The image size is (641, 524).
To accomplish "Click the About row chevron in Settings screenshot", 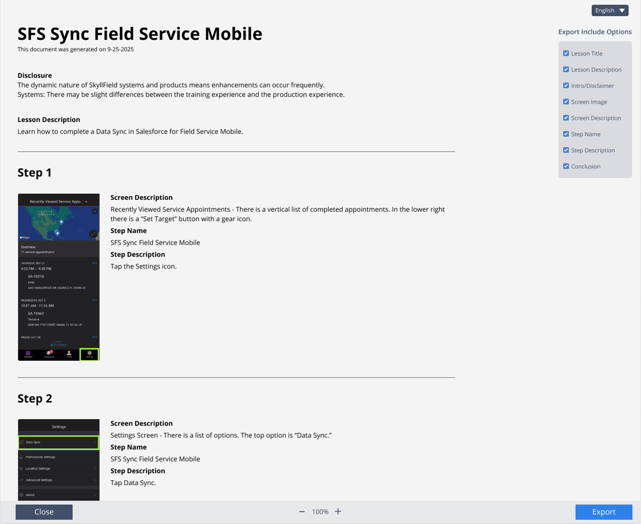I will (95, 495).
